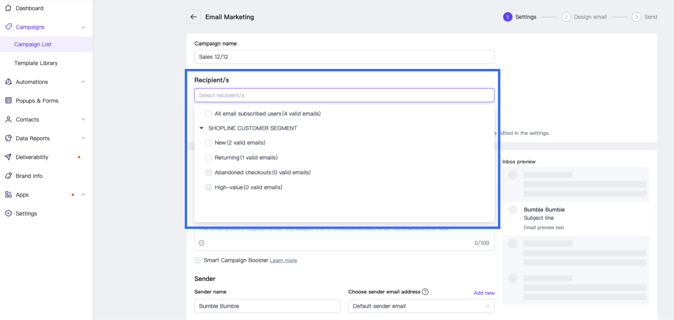Click the Automations sidebar icon
This screenshot has height=320, width=674.
8,82
